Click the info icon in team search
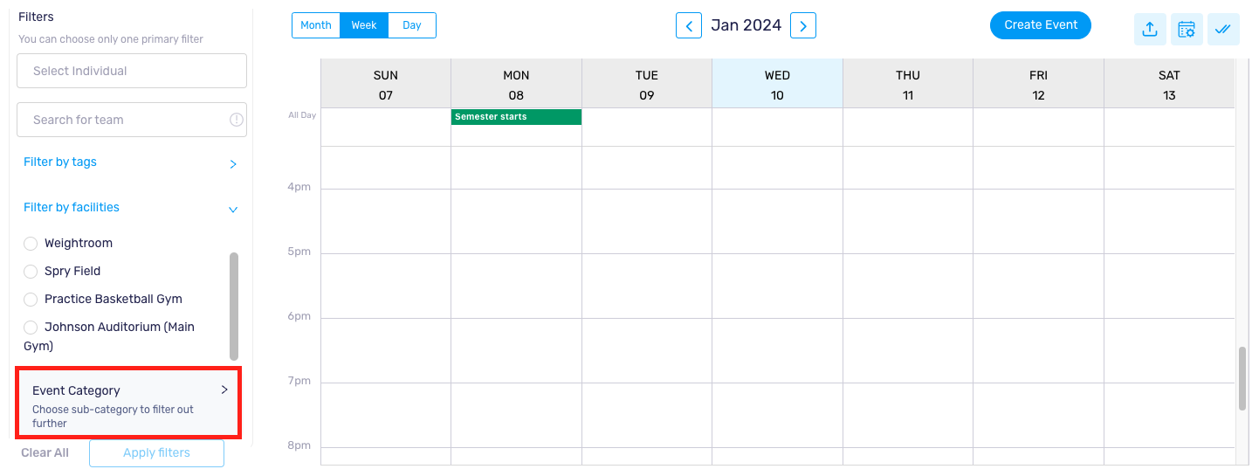 (x=236, y=120)
